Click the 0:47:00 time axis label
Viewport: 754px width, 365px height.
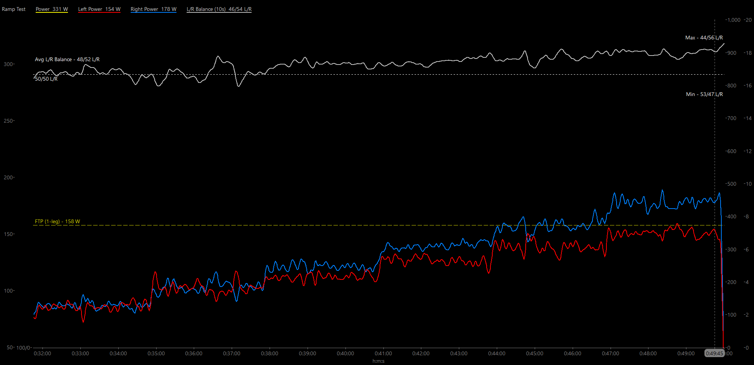point(610,353)
